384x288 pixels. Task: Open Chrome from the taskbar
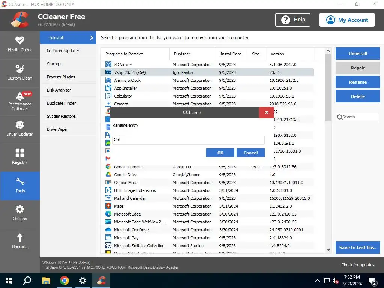pyautogui.click(x=64, y=280)
